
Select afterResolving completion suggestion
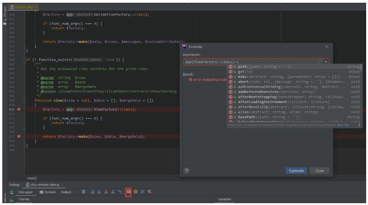(294, 107)
